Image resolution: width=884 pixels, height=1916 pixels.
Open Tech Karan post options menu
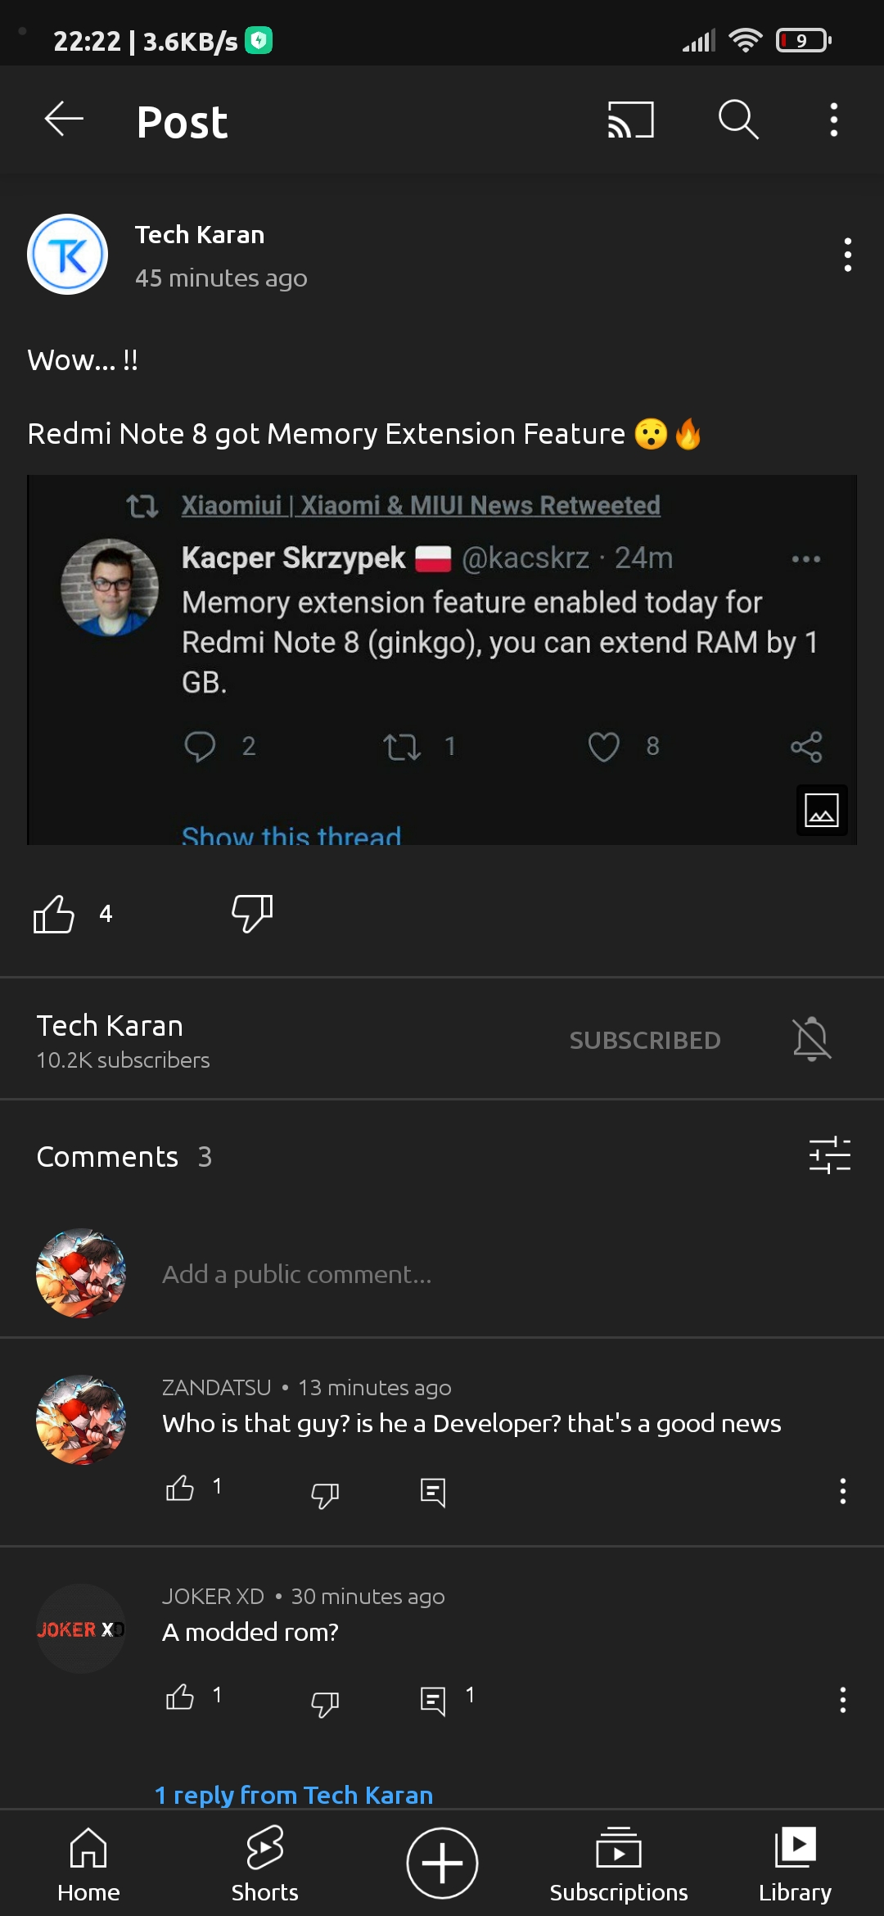[847, 255]
